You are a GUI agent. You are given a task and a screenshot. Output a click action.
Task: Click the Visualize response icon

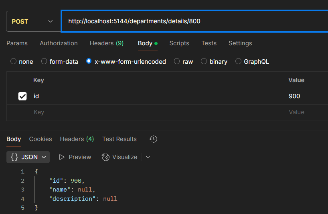tap(106, 157)
